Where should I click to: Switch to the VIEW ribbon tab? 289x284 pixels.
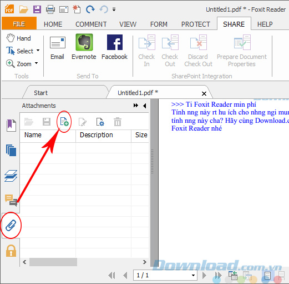click(x=128, y=24)
